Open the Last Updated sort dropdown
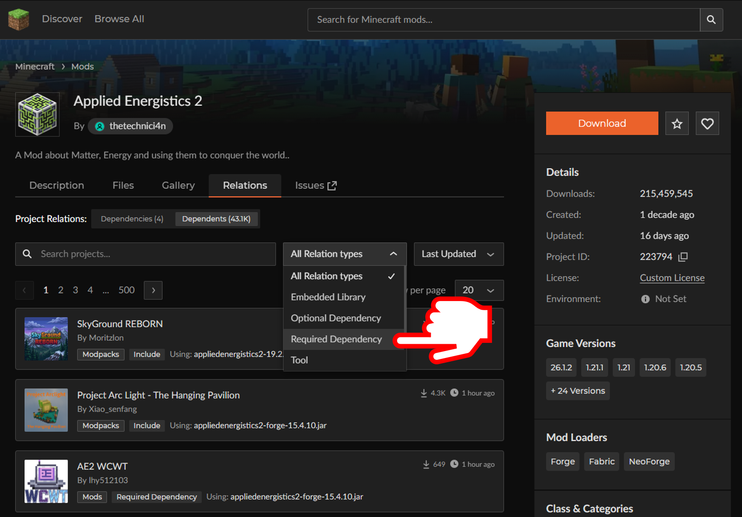The width and height of the screenshot is (742, 517). coord(459,254)
